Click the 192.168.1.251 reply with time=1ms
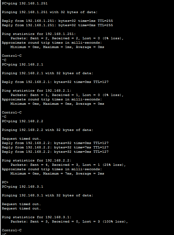 click(x=57, y=21)
